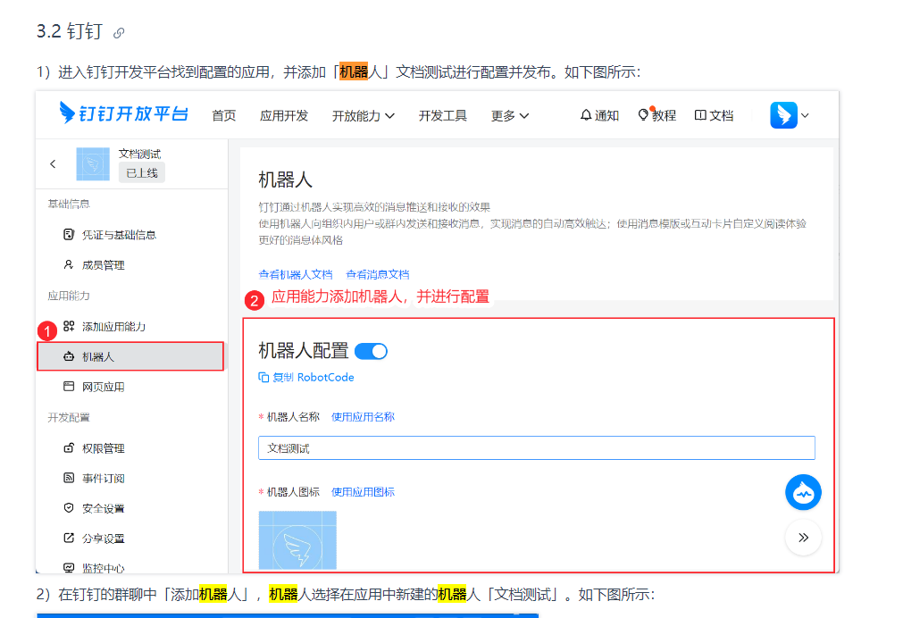
Task: Click the 使用应用图标 link
Action: tap(363, 492)
